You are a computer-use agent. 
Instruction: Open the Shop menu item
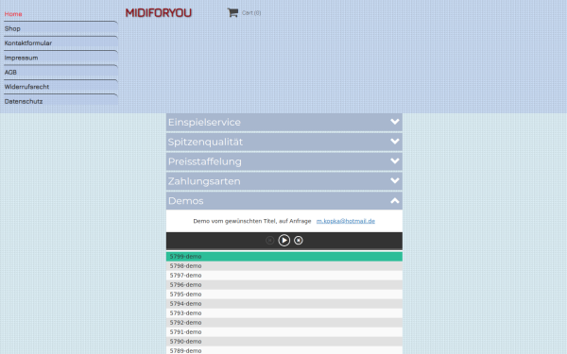tap(12, 28)
